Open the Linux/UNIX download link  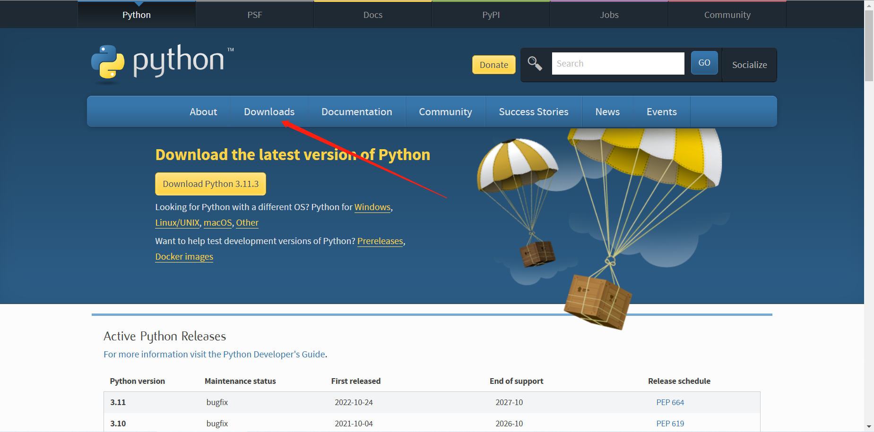pos(177,223)
